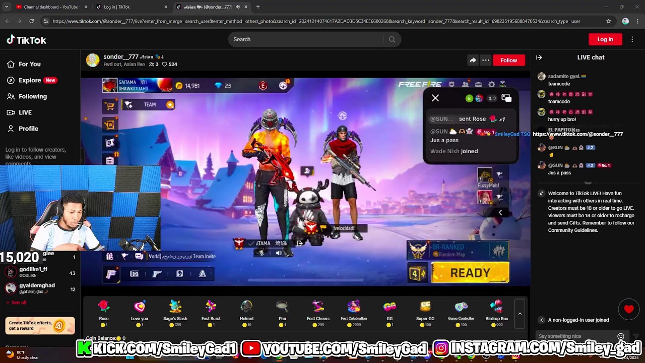The height and width of the screenshot is (363, 645).
Task: Close the in-game popup with X
Action: (435, 98)
